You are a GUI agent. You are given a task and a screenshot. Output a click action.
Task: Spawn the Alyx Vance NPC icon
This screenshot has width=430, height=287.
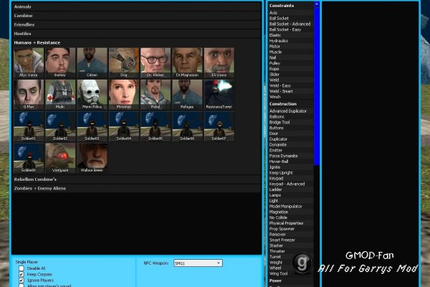[29, 62]
